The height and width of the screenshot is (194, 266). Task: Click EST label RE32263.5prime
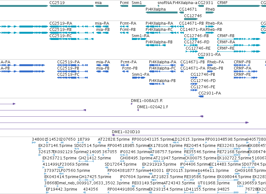point(233,146)
